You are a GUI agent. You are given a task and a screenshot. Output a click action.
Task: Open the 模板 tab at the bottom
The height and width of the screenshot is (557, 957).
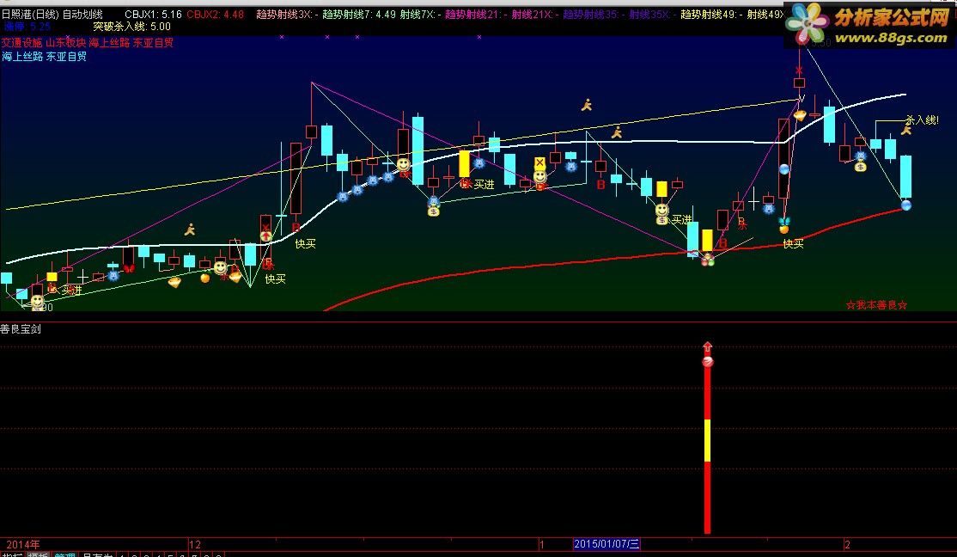[x=38, y=554]
